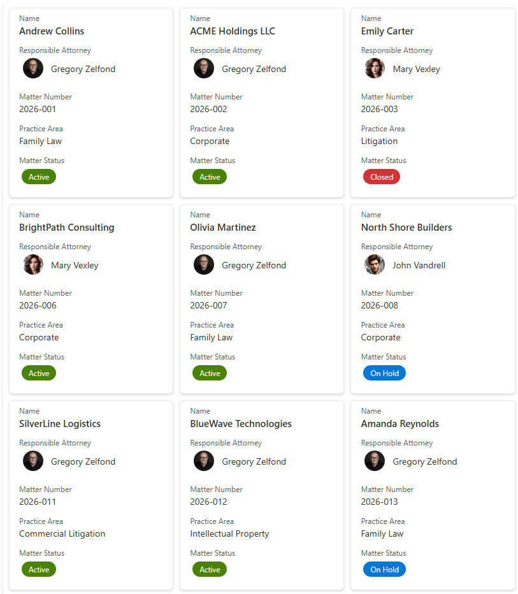Select Mary Vexley's photo on BrightPath Consulting card

point(33,265)
